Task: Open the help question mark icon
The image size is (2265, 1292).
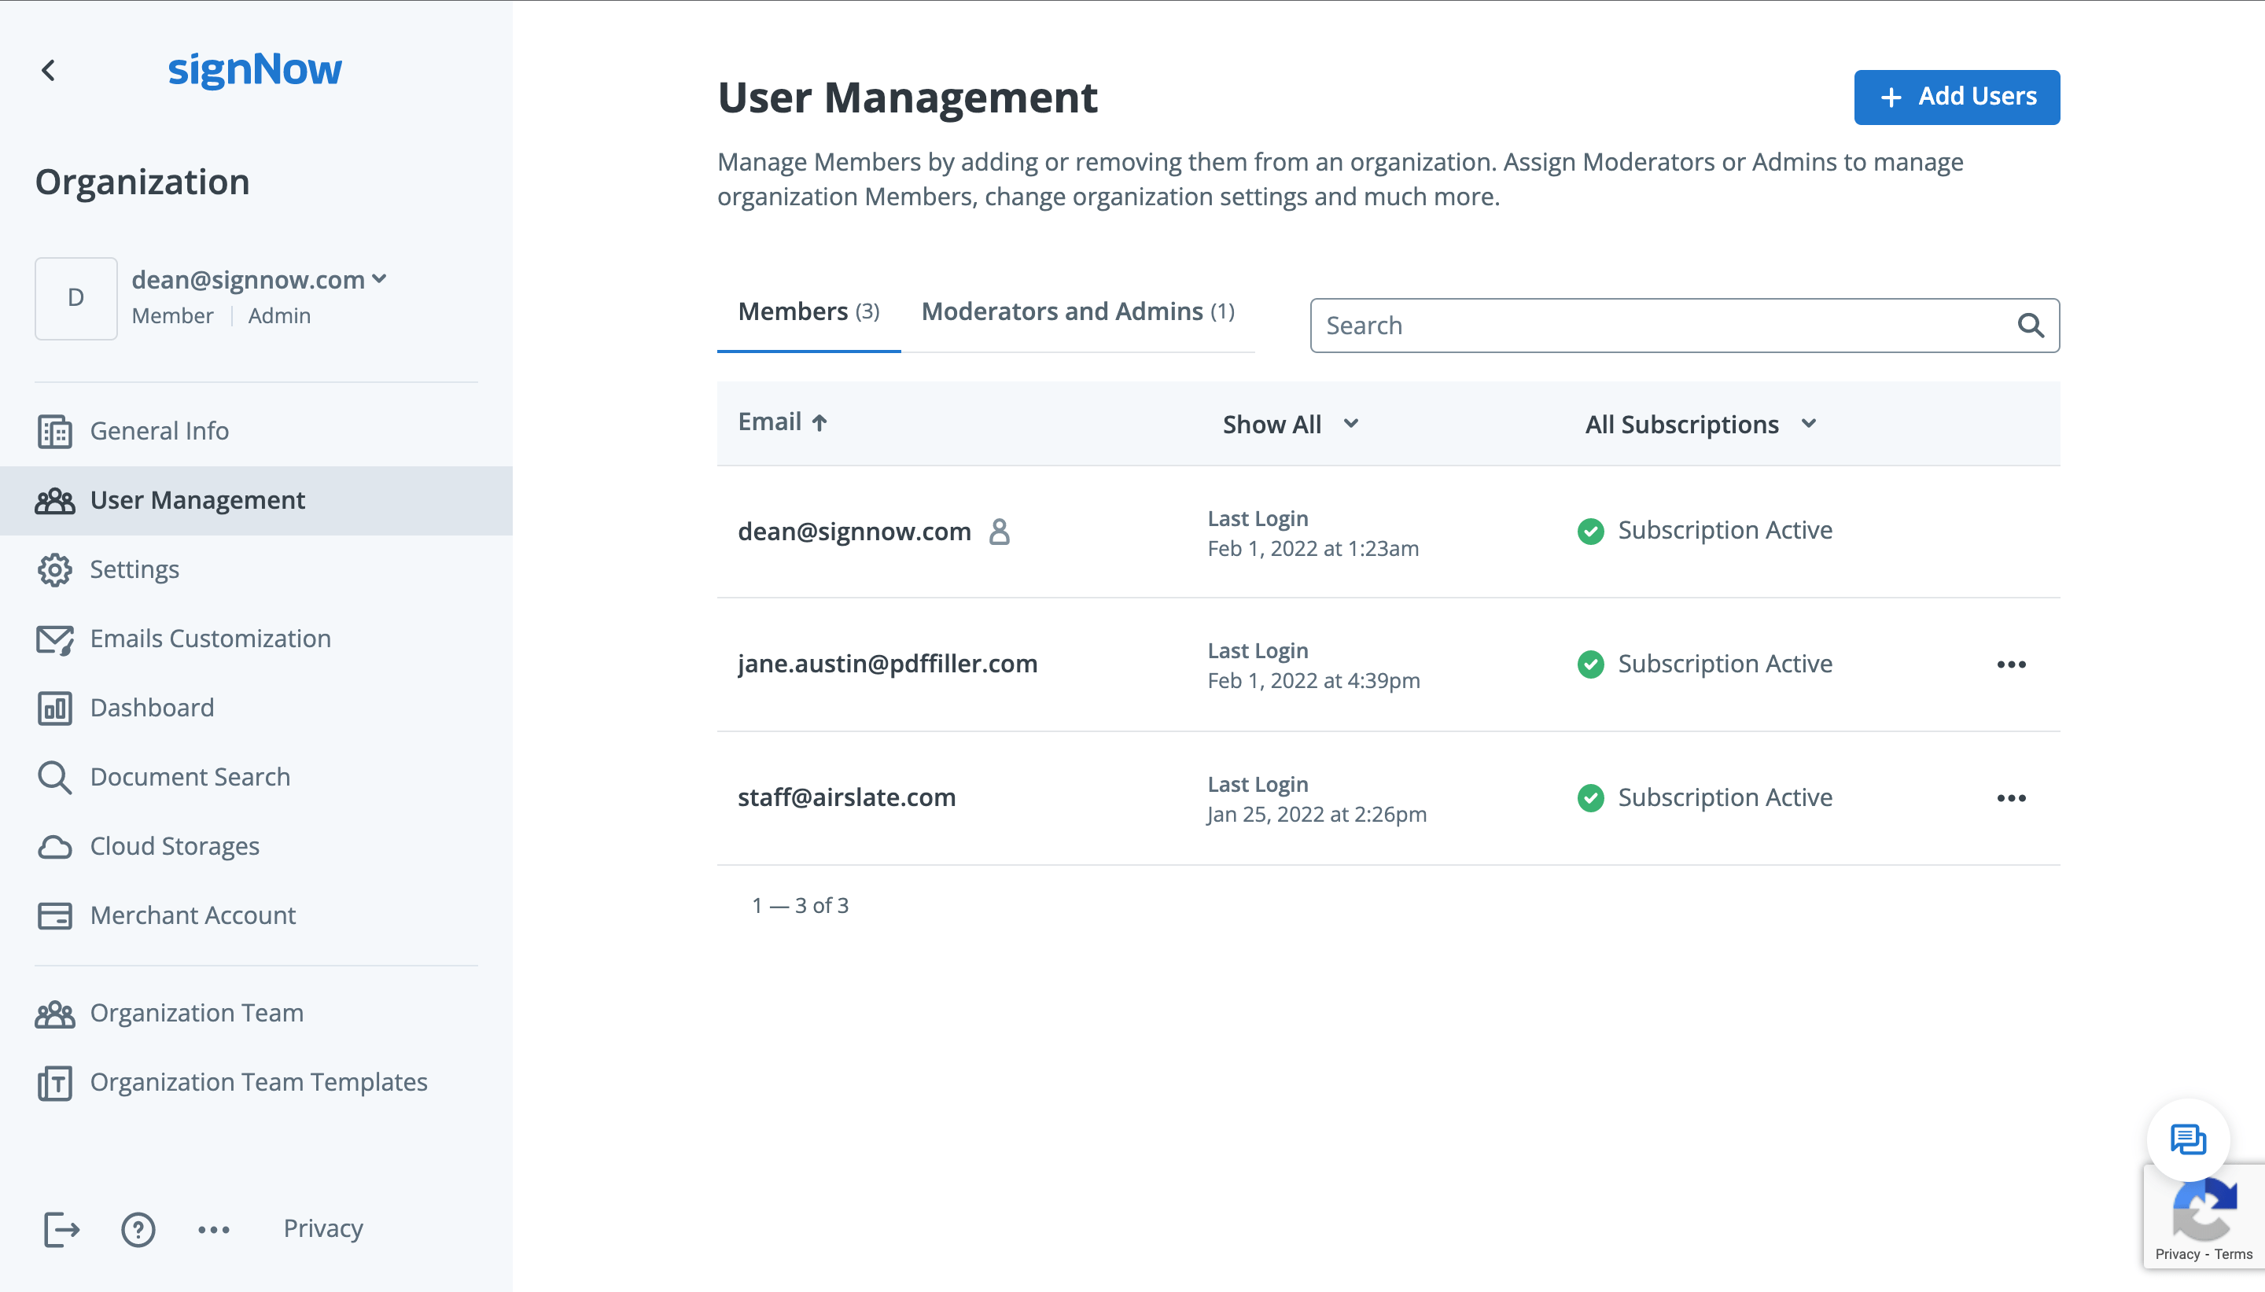Action: coord(138,1229)
